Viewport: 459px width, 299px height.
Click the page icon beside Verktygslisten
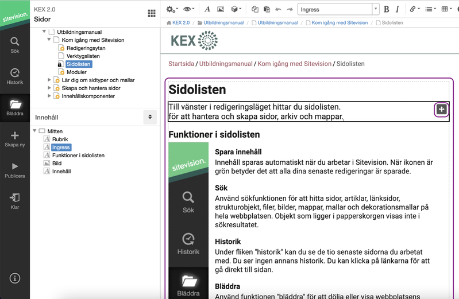(x=61, y=56)
